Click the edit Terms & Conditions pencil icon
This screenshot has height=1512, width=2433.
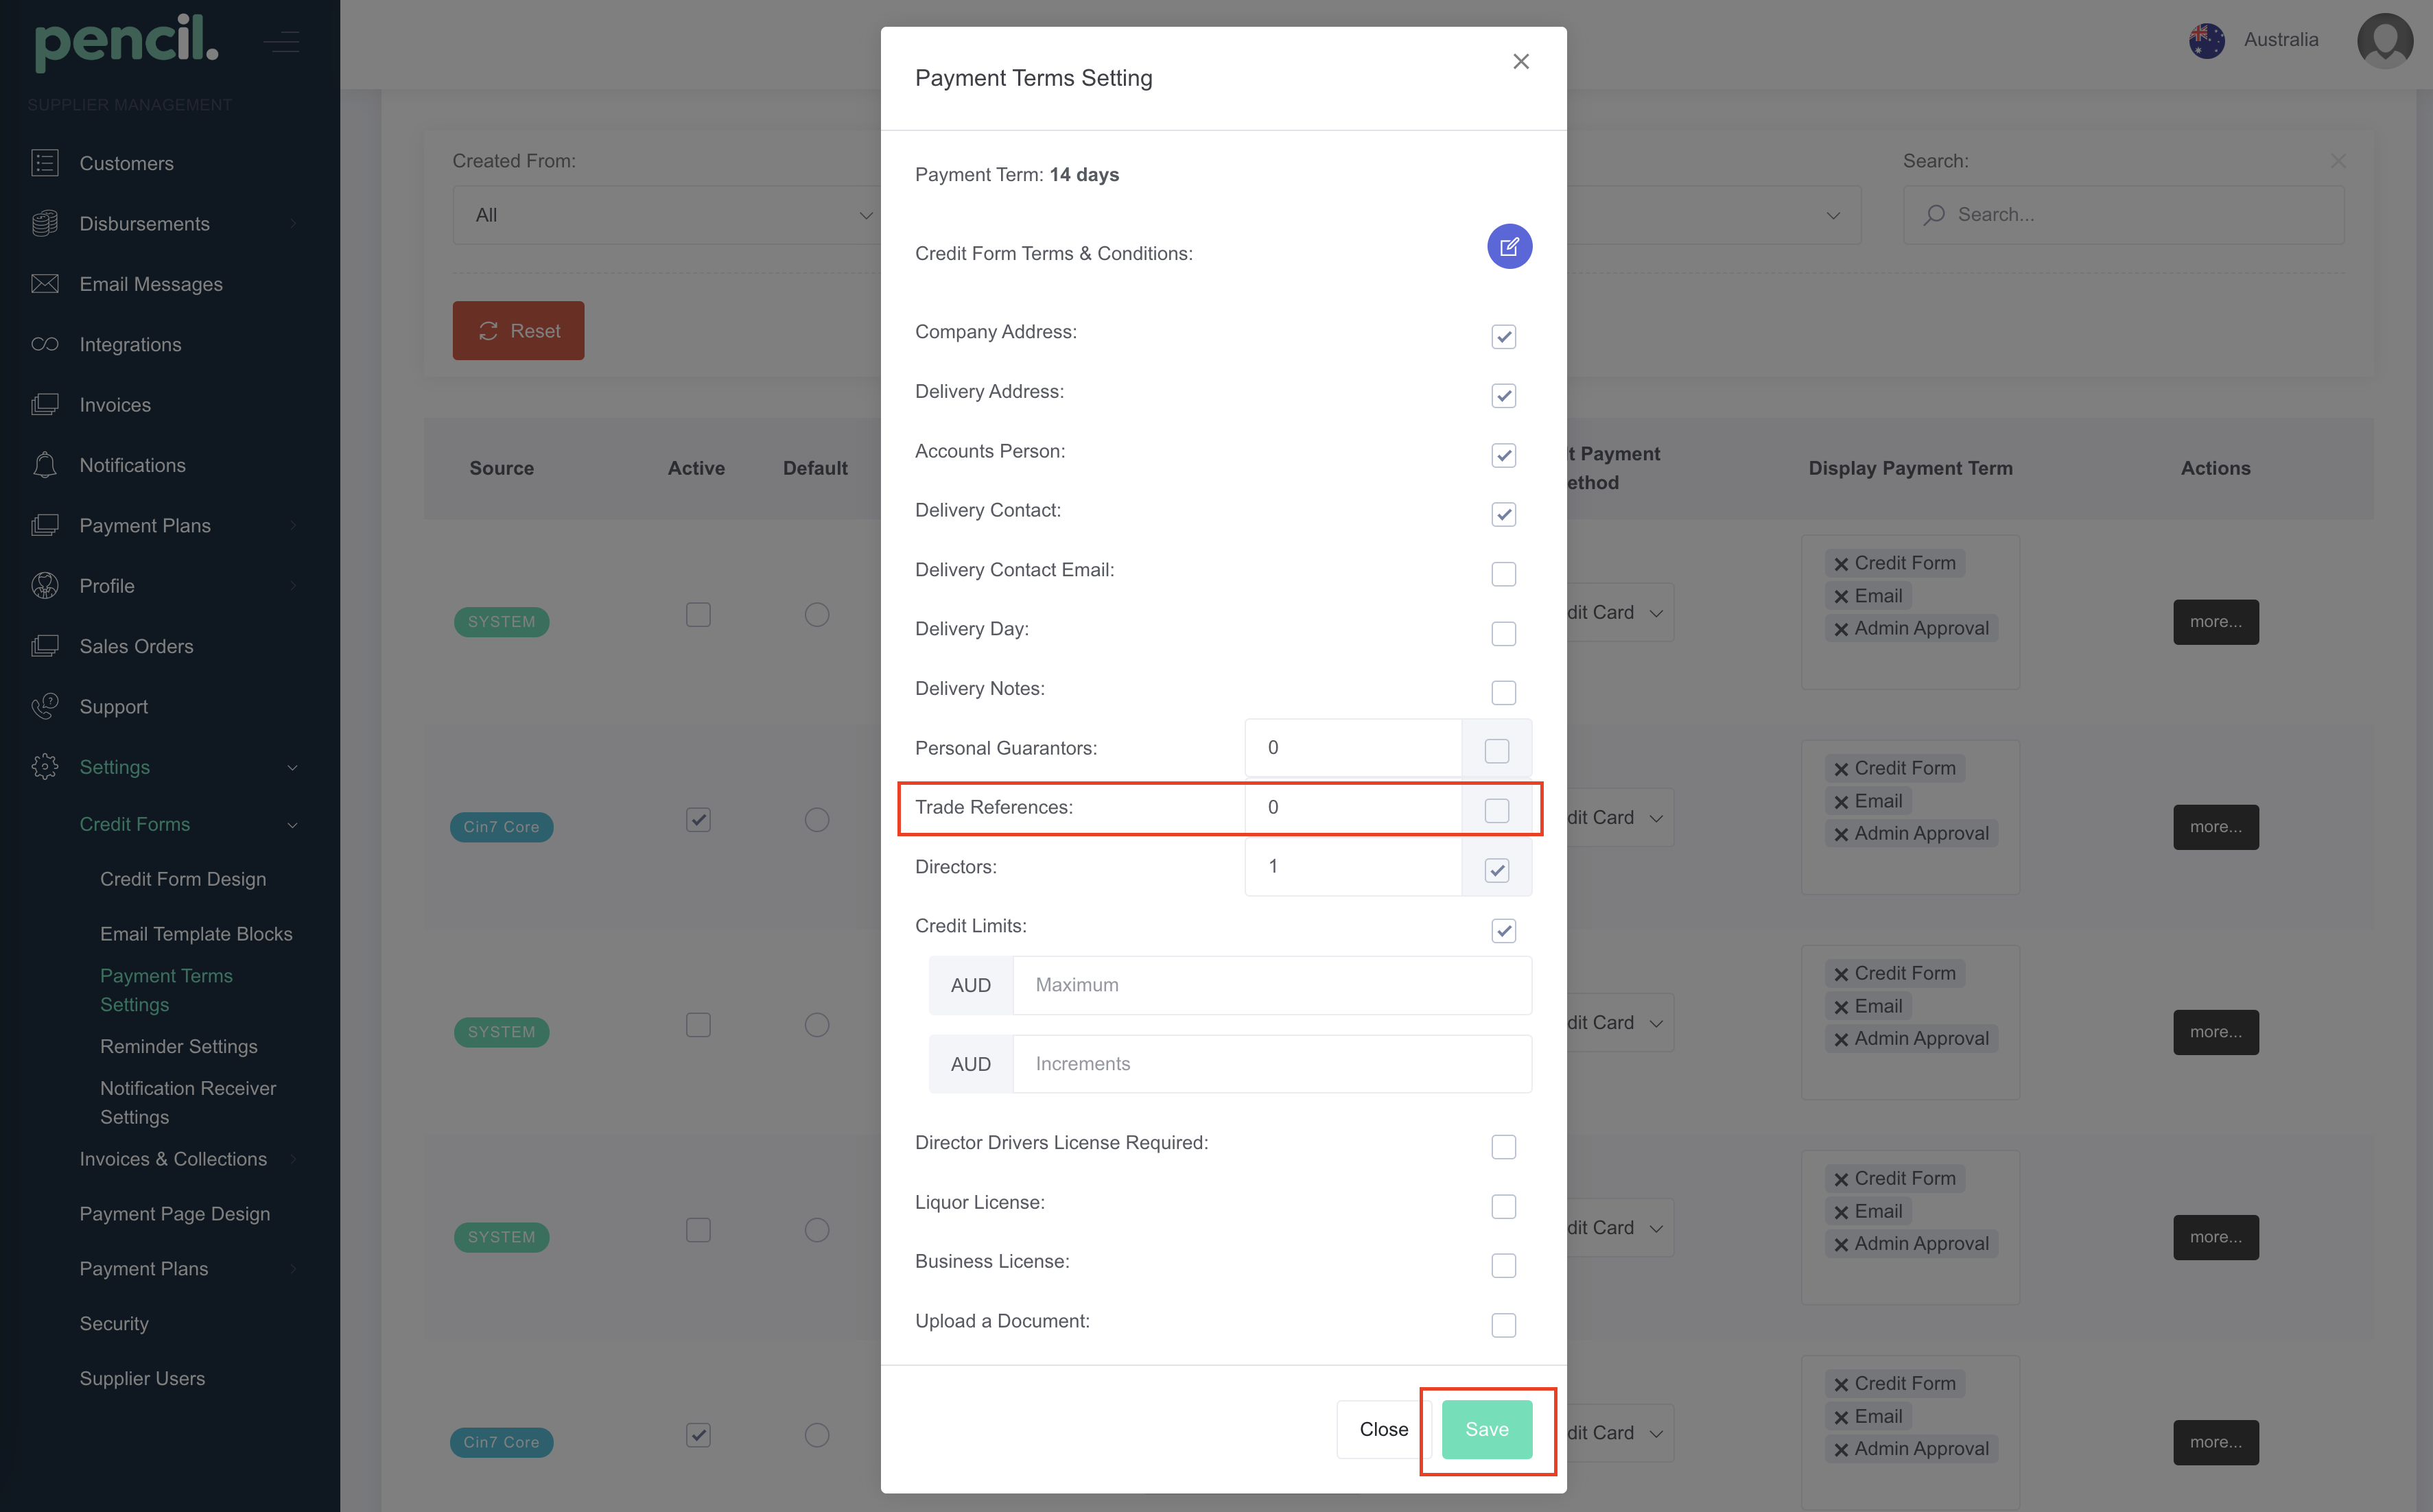[1509, 247]
